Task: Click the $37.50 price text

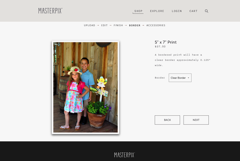Action: tap(160, 47)
